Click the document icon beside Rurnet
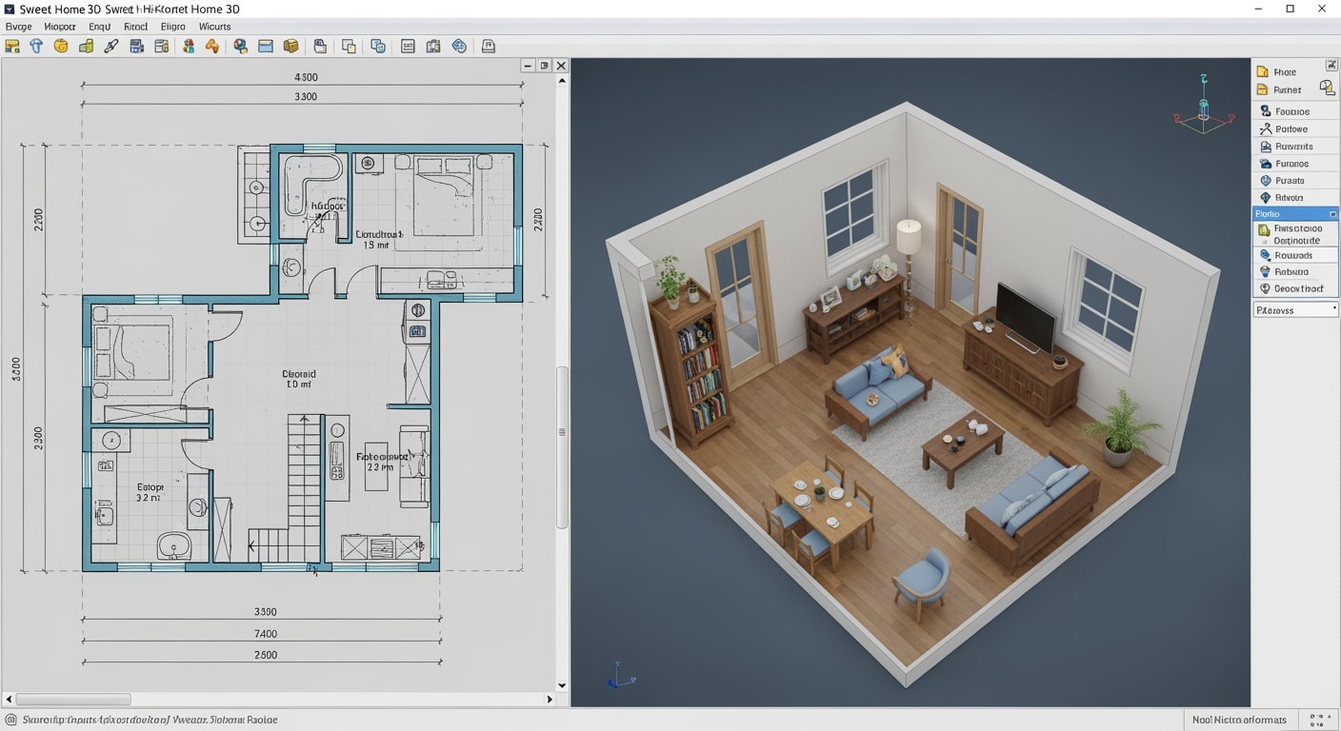Viewport: 1341px width, 731px height. click(1327, 88)
